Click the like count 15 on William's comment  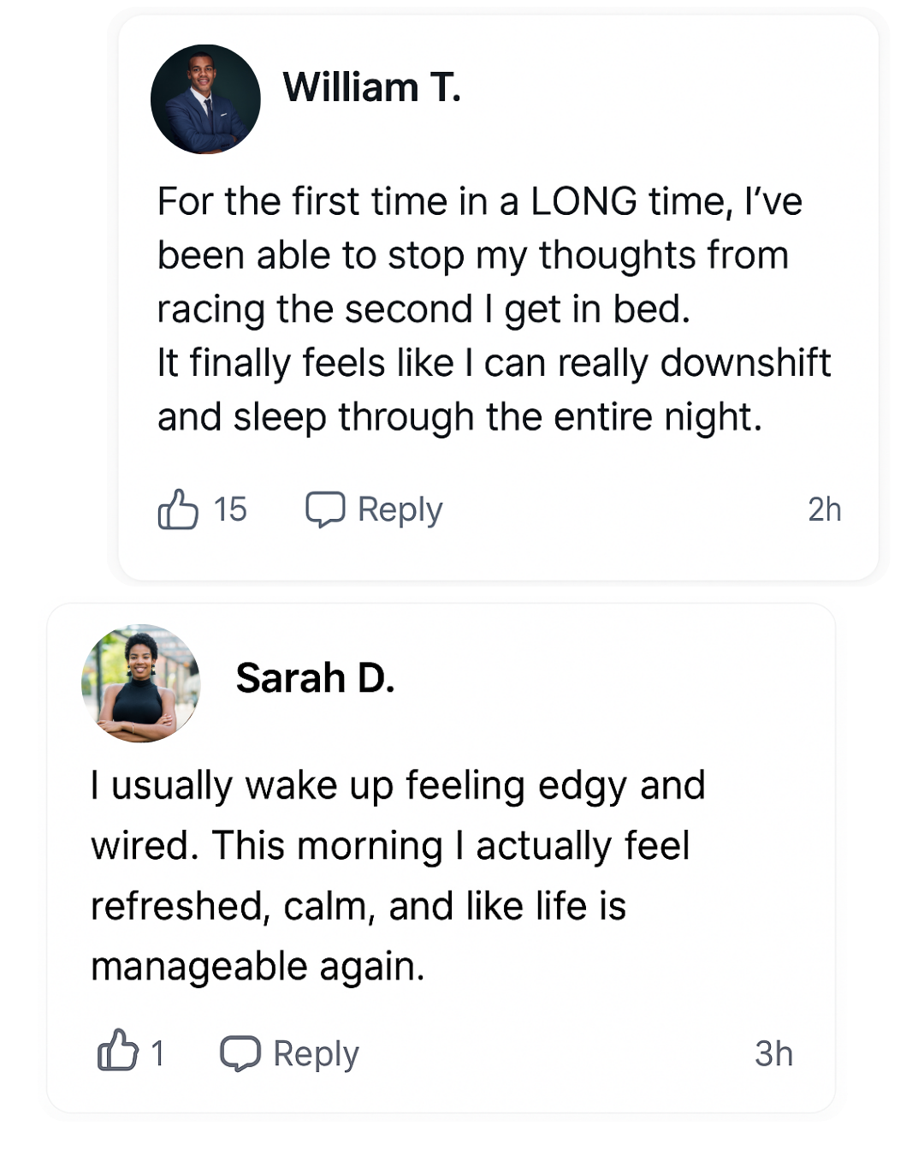pos(230,509)
